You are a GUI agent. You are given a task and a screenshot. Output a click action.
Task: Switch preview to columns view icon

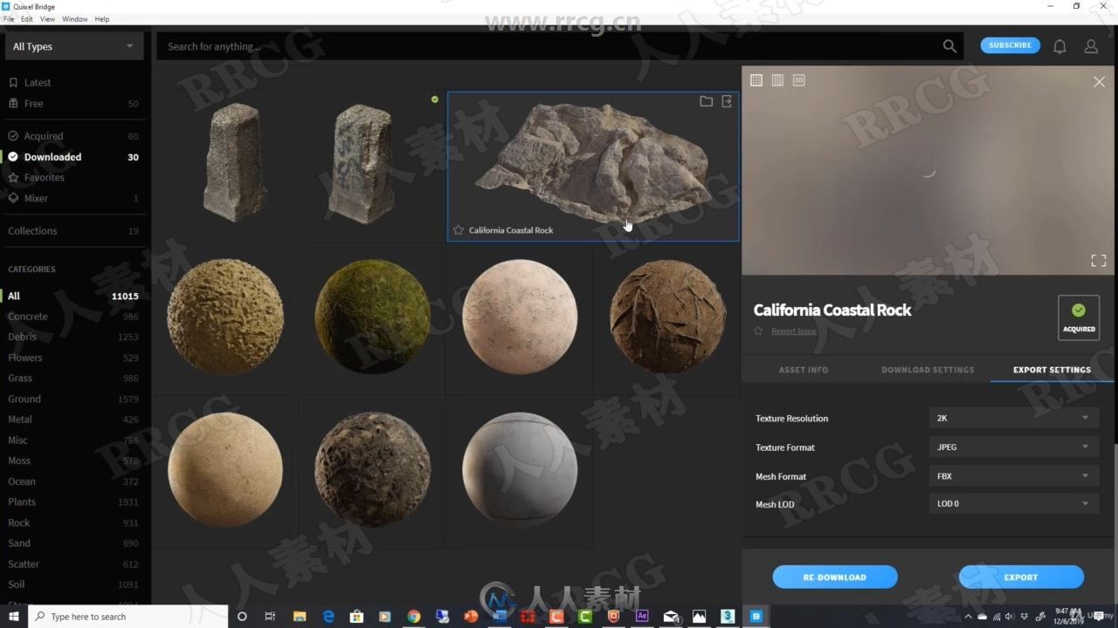[x=777, y=80]
